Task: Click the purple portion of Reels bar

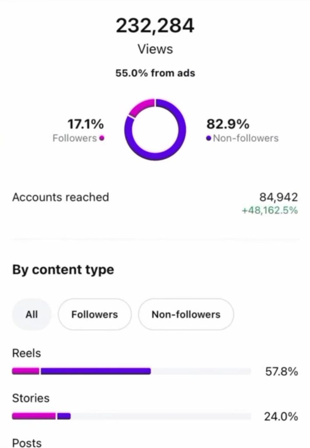Action: (95, 371)
